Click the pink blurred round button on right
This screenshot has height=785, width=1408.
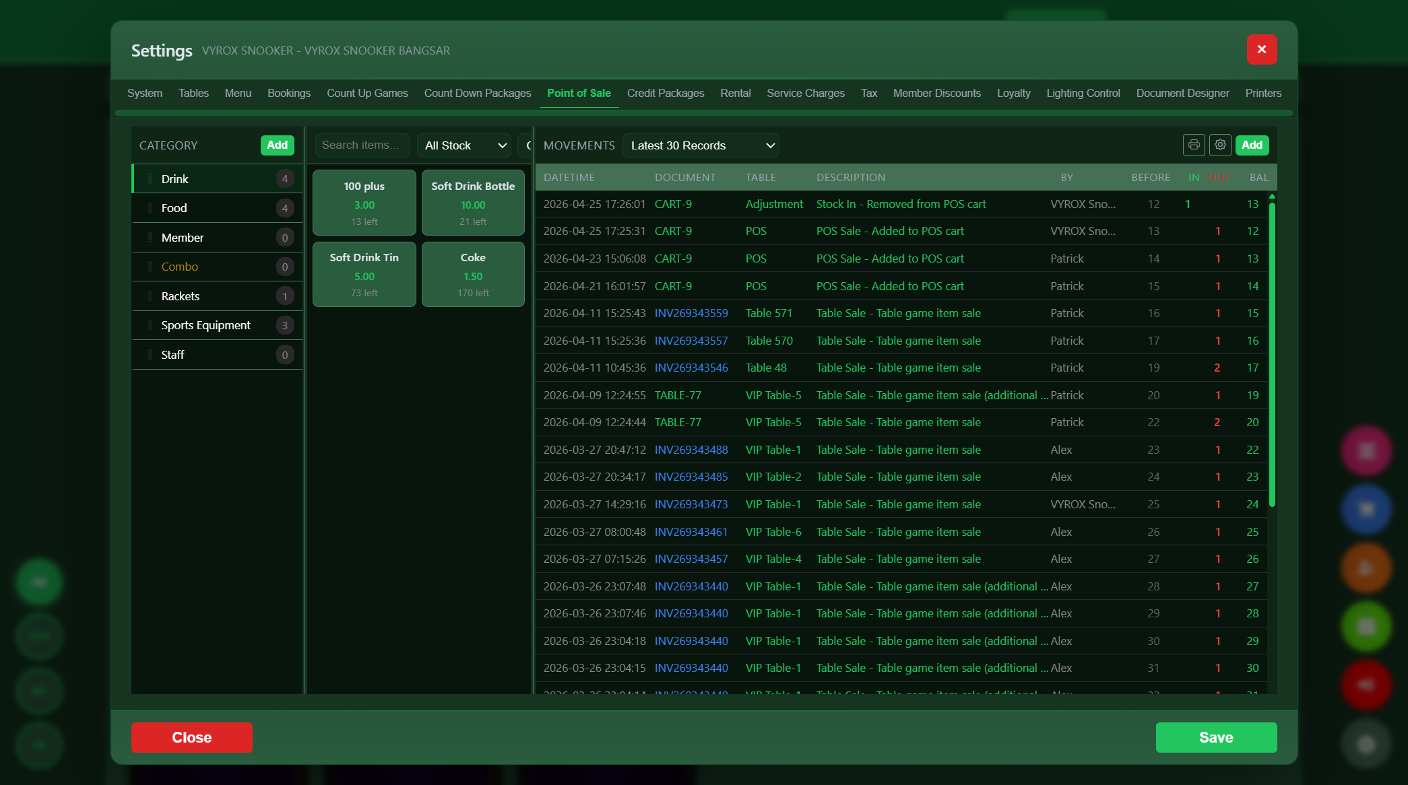click(x=1366, y=450)
